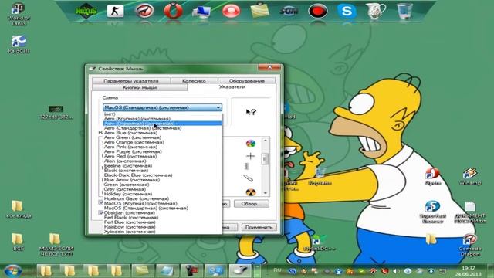The image size is (494, 278).
Task: Select the Указатели tab
Action: click(x=232, y=86)
